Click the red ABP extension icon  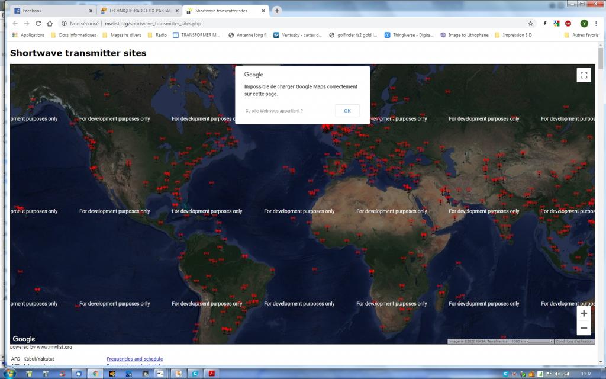coord(568,24)
